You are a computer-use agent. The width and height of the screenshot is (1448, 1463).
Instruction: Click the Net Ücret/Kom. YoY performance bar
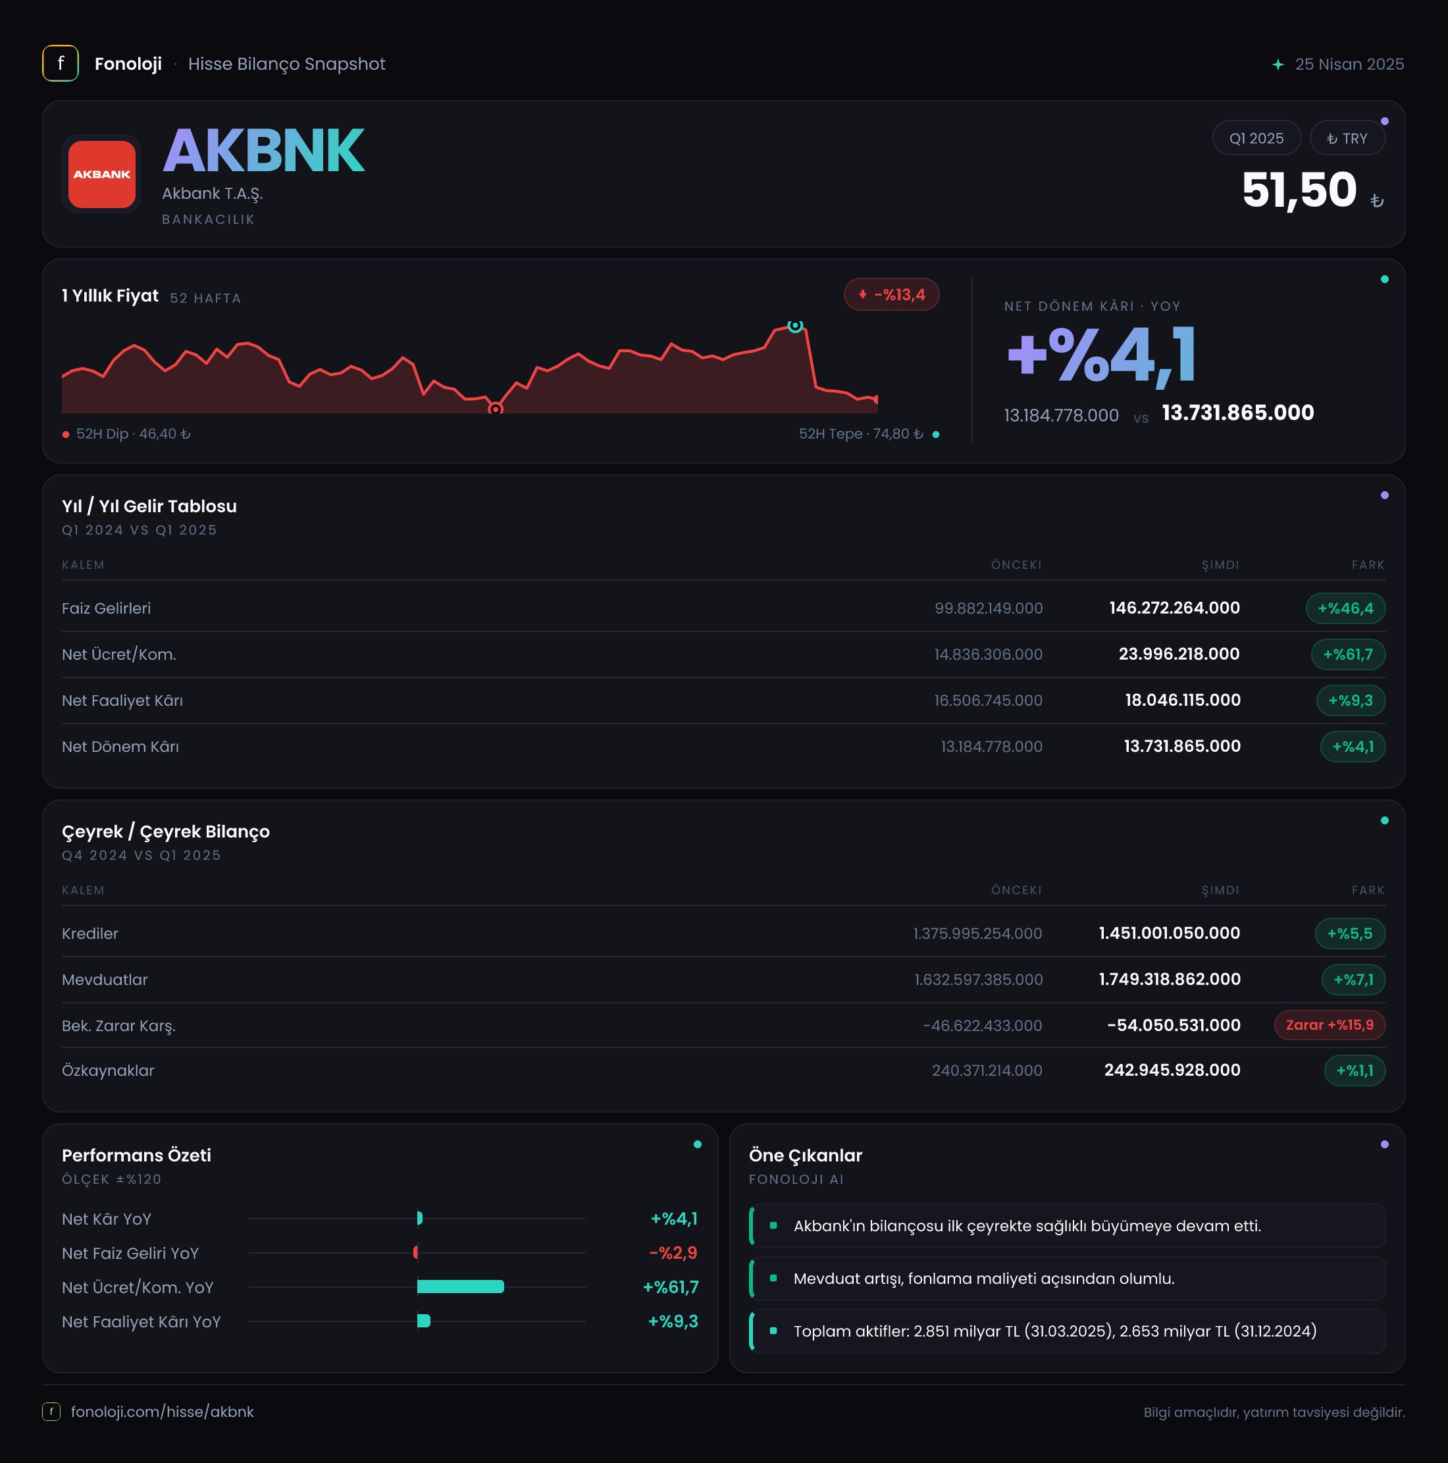pos(460,1287)
